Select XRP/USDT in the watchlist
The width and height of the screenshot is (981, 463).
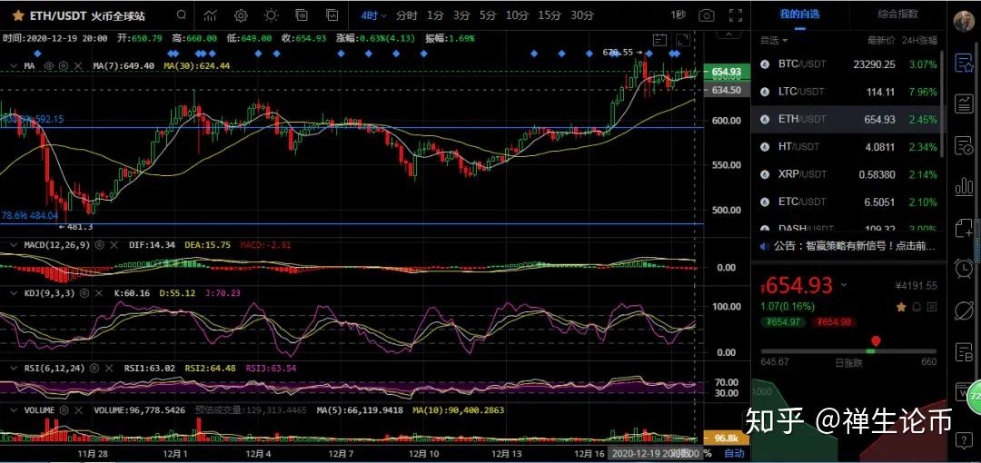tap(848, 174)
